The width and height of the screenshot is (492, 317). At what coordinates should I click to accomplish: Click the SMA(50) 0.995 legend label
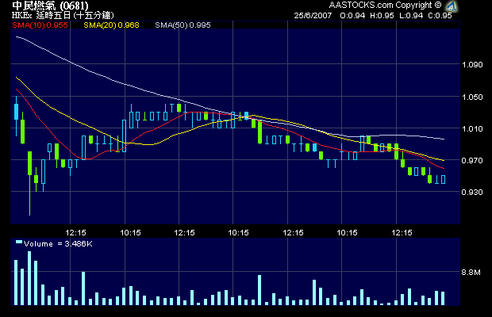[183, 25]
